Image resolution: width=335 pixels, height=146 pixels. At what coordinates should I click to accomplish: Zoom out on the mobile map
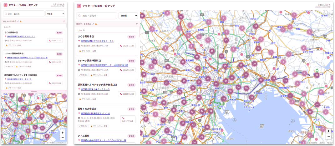tap(62, 137)
